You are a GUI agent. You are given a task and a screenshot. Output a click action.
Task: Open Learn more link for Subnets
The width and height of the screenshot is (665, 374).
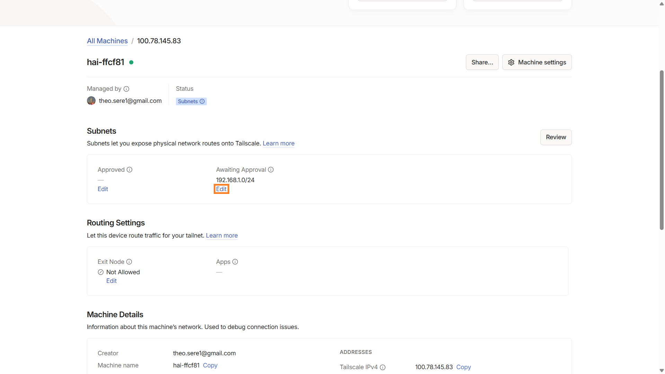click(x=278, y=143)
